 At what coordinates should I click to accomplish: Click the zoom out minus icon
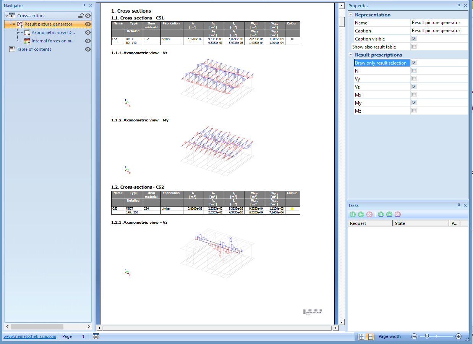414,336
